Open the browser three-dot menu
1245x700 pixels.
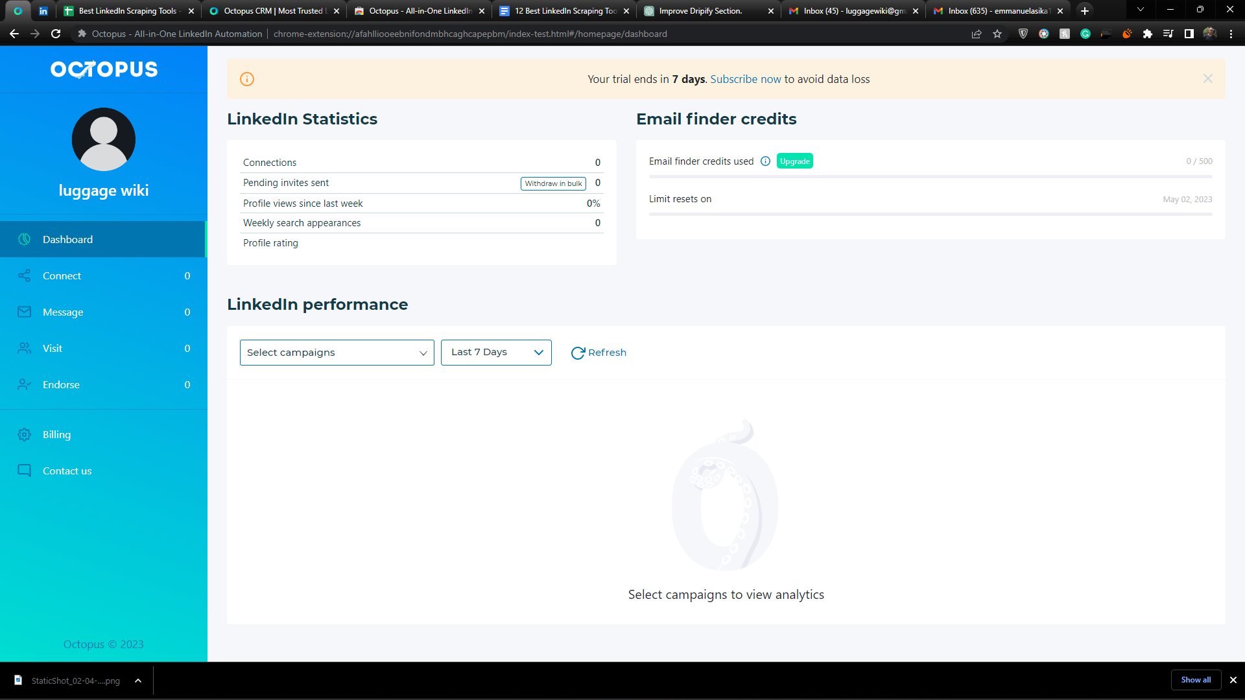tap(1231, 34)
